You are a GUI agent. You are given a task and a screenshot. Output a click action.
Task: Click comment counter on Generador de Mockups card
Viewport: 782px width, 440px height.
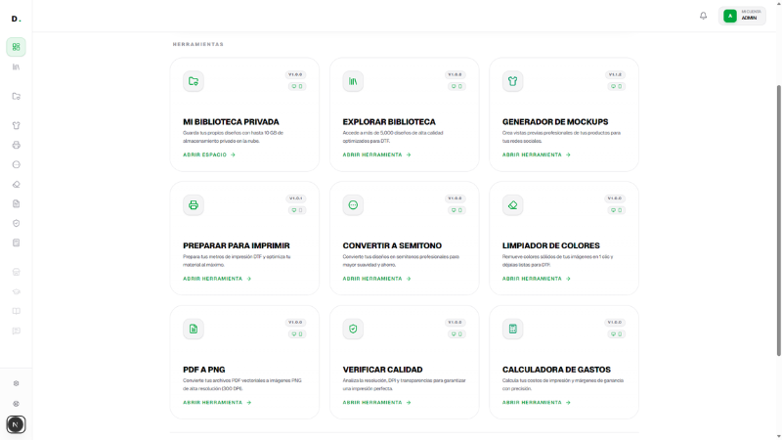pos(617,86)
